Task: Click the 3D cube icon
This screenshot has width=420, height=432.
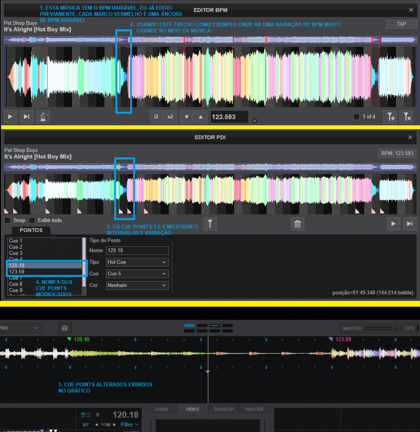Action: coord(65,328)
